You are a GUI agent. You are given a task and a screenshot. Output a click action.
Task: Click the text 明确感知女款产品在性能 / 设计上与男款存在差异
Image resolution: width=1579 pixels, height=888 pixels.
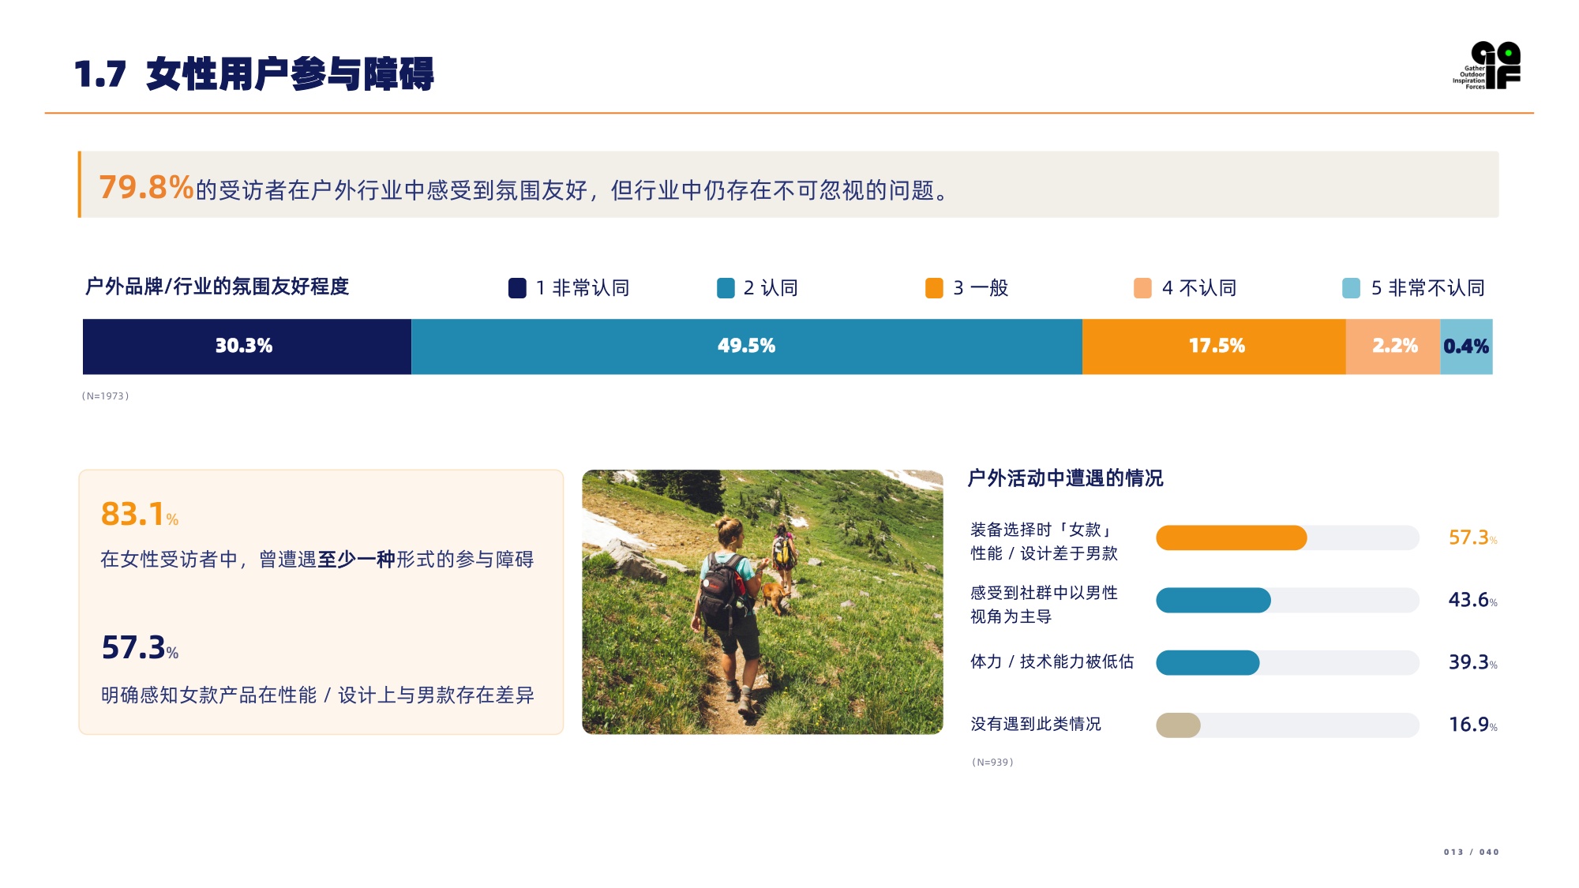pyautogui.click(x=317, y=695)
